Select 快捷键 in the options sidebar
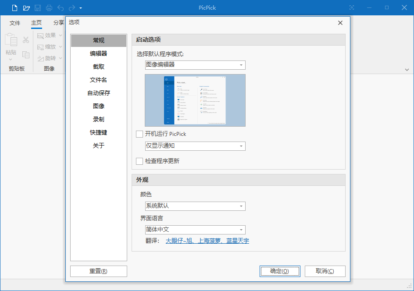Screen dimensions: 414x291 tap(98, 132)
